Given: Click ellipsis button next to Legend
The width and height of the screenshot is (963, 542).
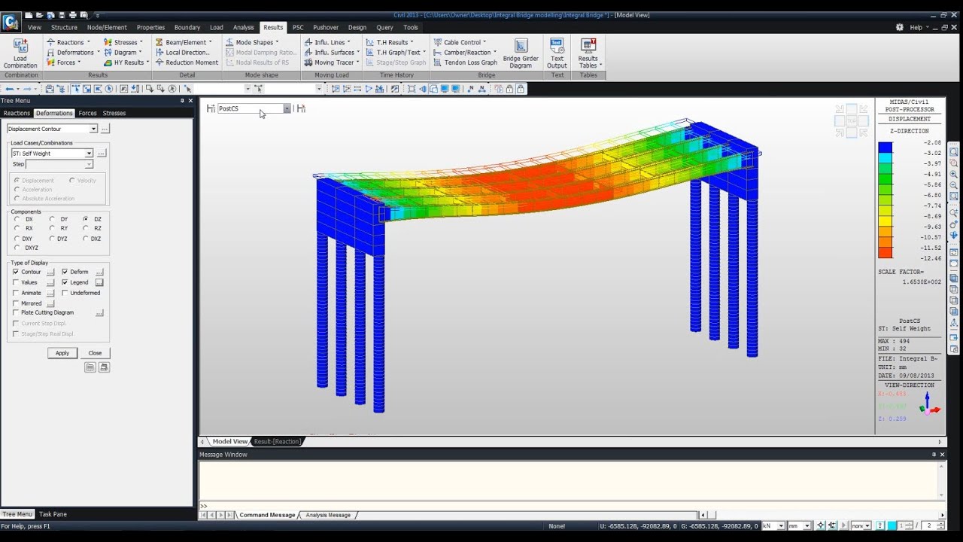Looking at the screenshot, I should (x=99, y=282).
